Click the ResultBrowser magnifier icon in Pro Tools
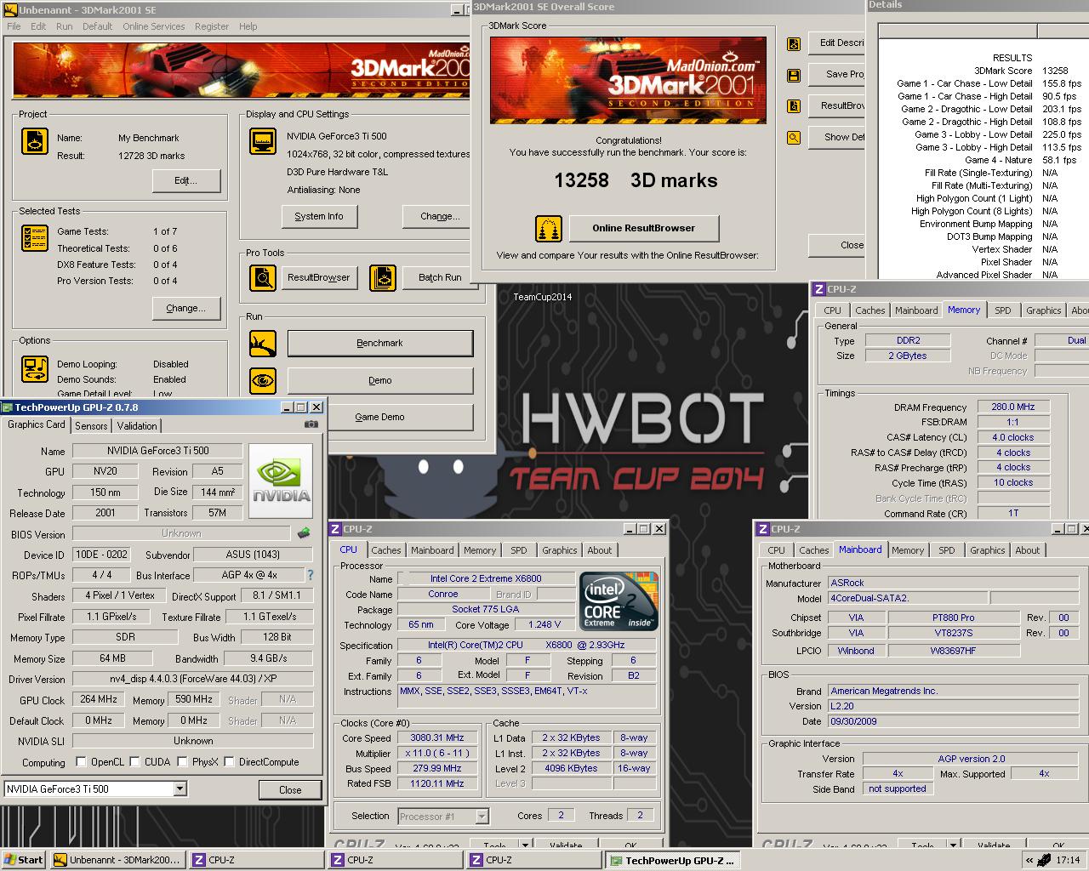Image resolution: width=1089 pixels, height=871 pixels. [263, 278]
